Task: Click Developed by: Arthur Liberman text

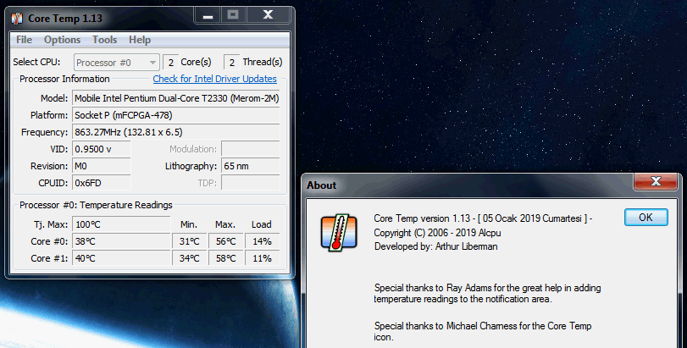Action: click(435, 246)
